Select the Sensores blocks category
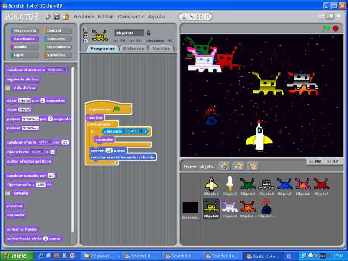 56,39
